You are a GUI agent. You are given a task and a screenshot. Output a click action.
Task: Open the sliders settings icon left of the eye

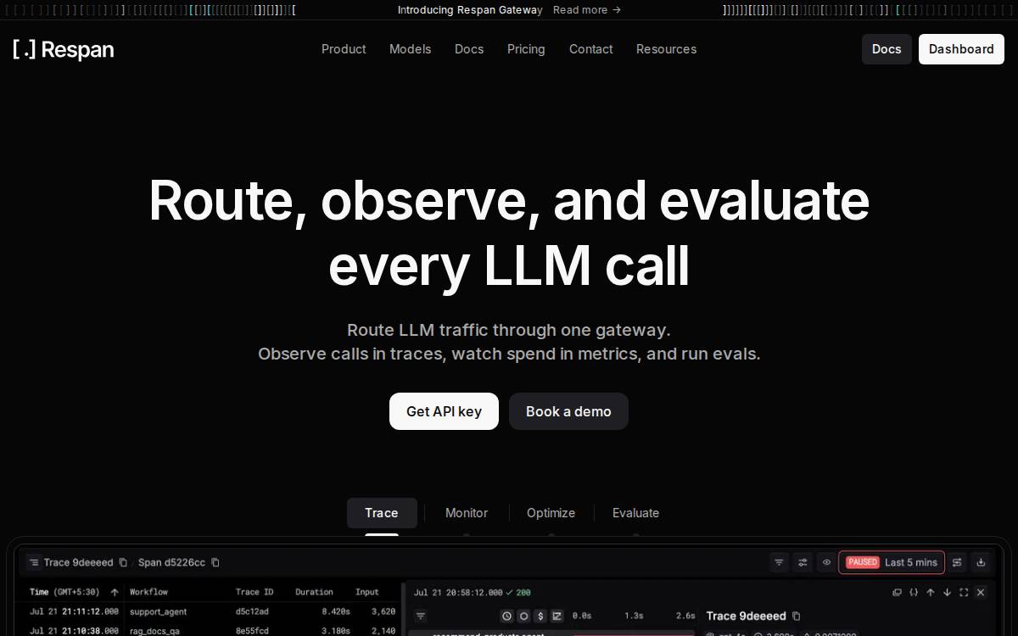point(803,562)
